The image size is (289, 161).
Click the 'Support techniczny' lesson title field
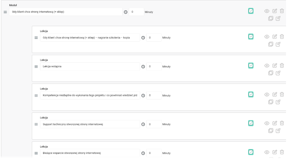(x=89, y=124)
